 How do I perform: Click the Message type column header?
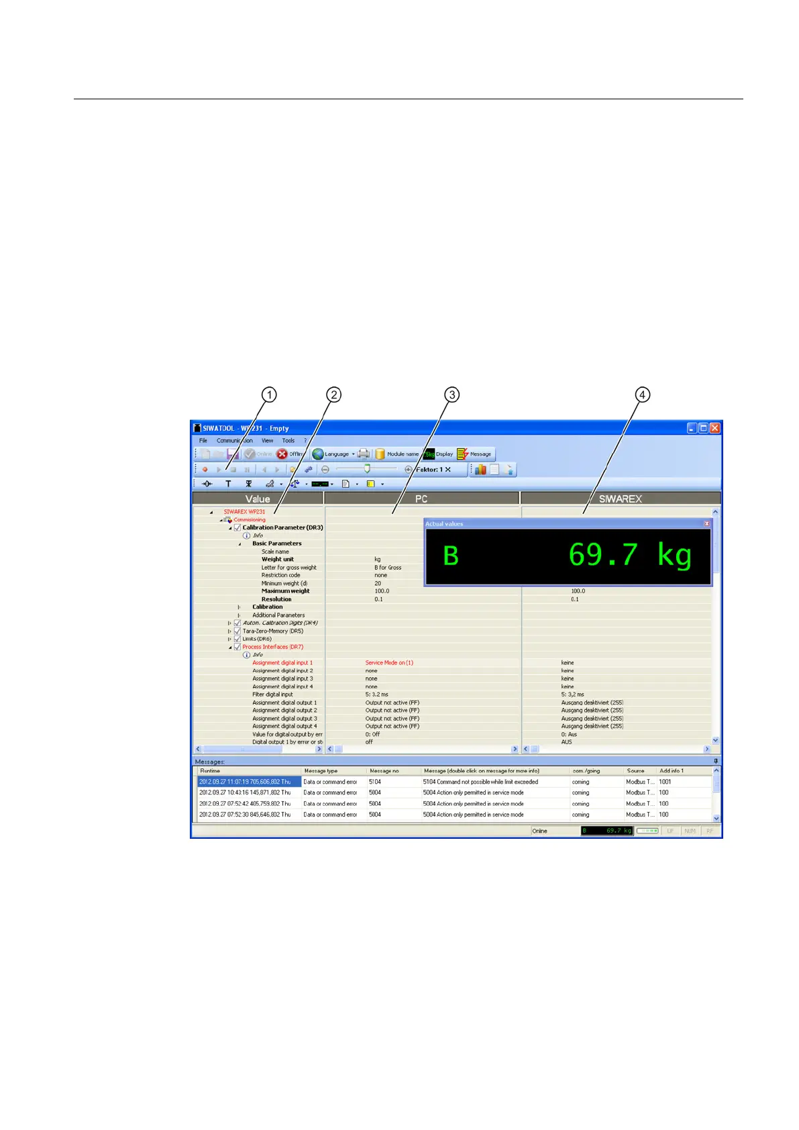coord(333,771)
